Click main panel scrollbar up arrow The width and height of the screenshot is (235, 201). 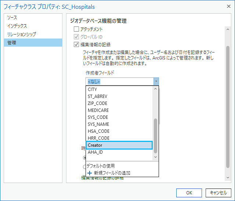[228, 29]
